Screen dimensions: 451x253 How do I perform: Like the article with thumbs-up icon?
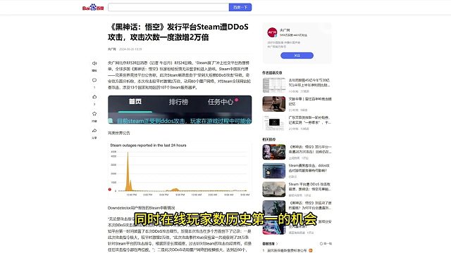[94, 97]
